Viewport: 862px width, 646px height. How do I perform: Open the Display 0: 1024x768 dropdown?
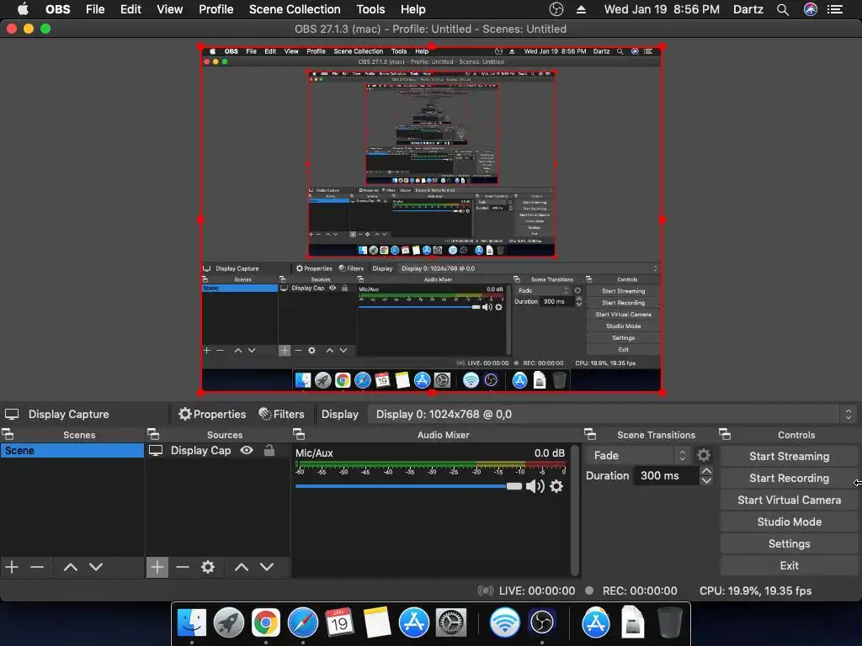click(x=613, y=414)
